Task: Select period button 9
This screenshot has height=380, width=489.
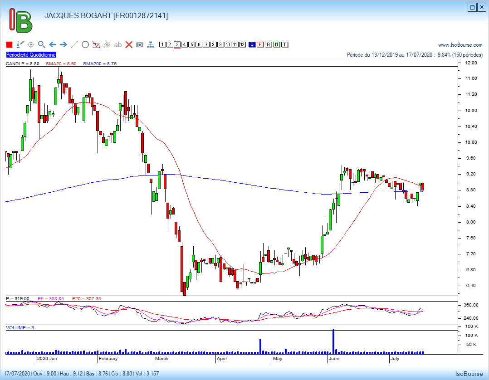Action: [x=220, y=44]
